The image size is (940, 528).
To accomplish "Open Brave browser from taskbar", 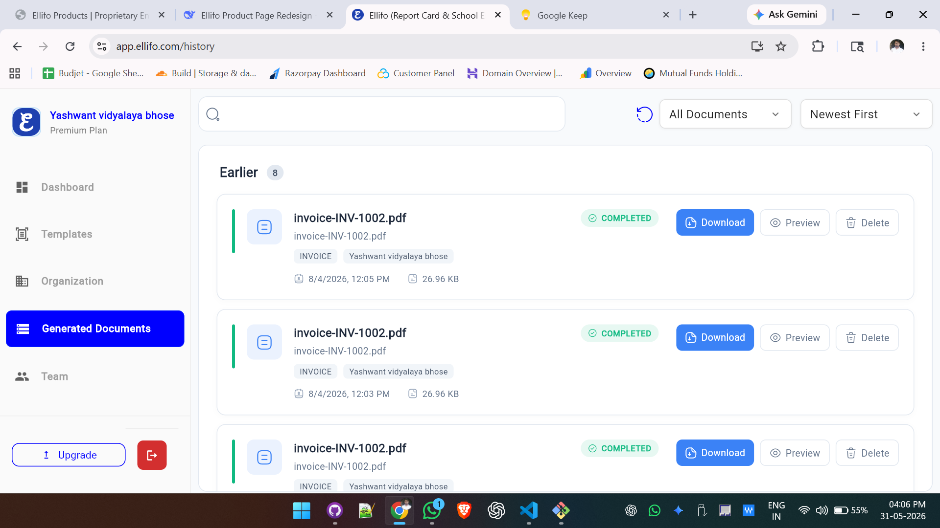I will (x=464, y=511).
